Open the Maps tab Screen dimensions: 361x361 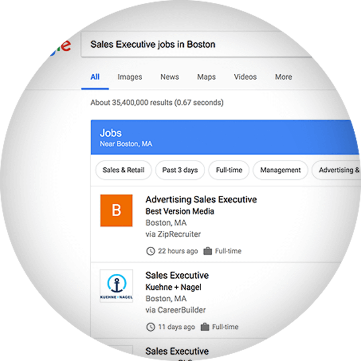[x=206, y=77]
